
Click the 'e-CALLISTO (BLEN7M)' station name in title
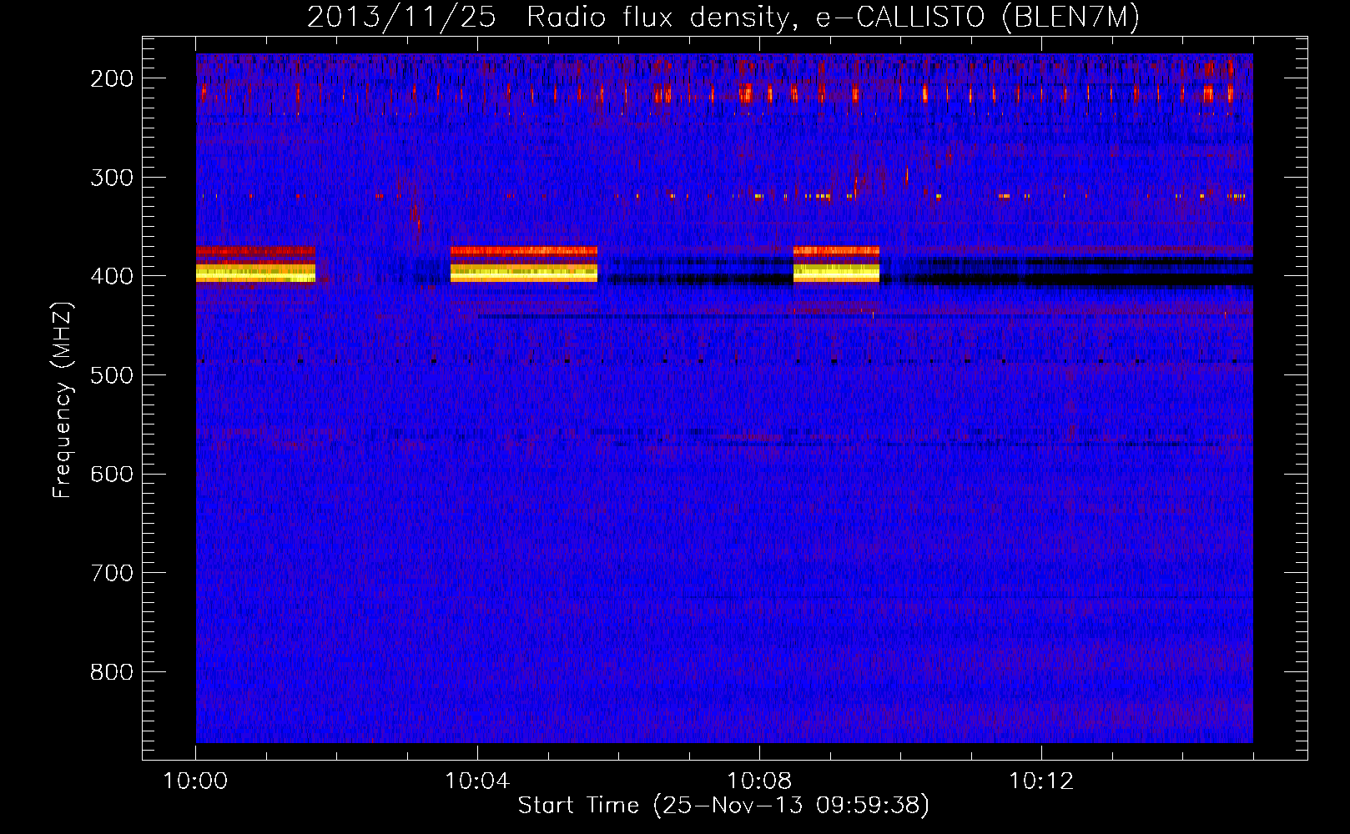click(977, 18)
